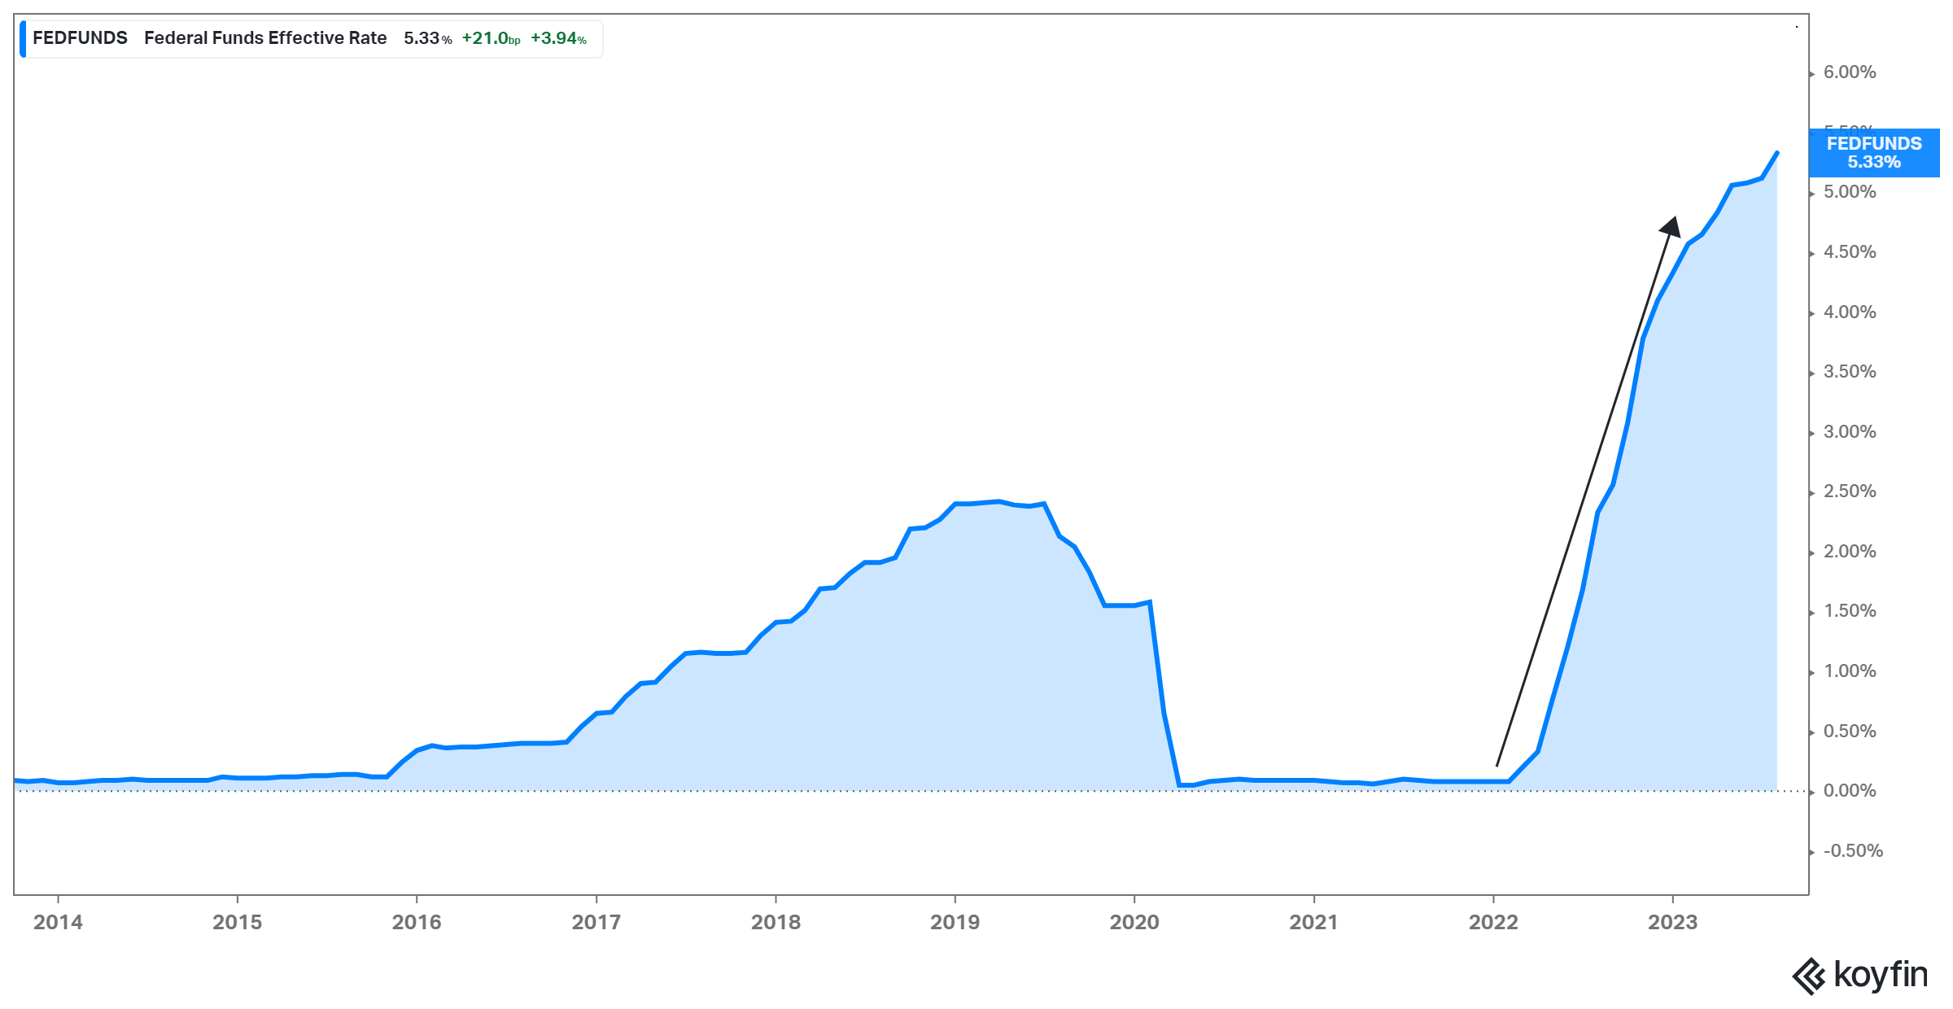Click the 0.00% y-axis label
The height and width of the screenshot is (1009, 1953).
pos(1849,791)
